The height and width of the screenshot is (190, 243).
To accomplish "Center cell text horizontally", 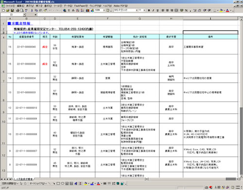I will (x=167, y=10).
